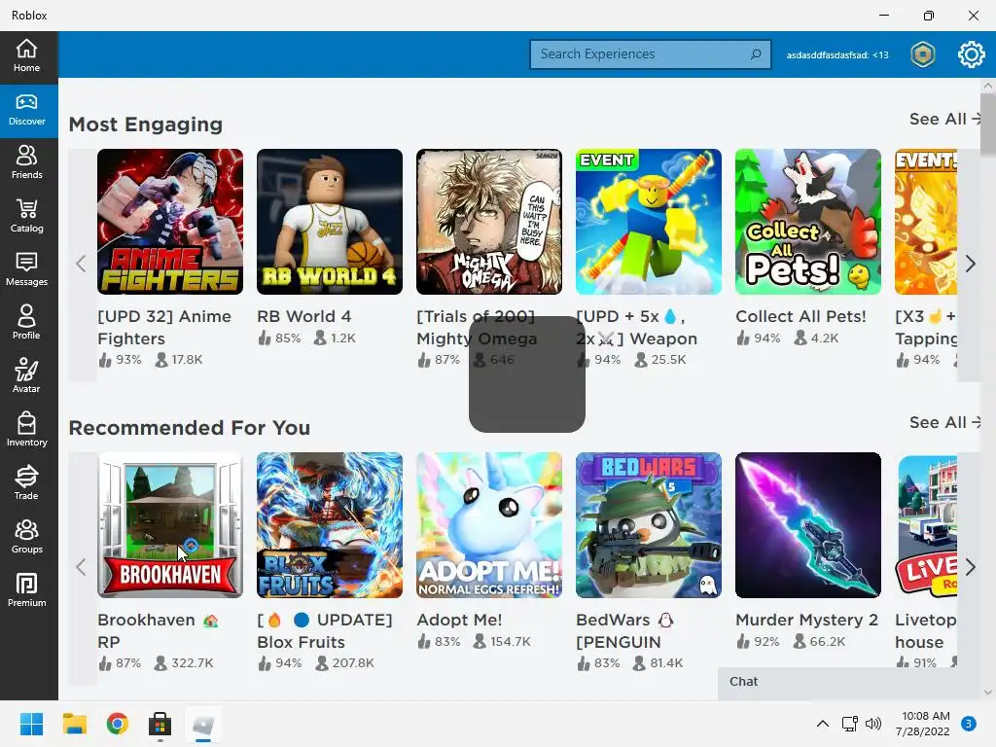Screen dimensions: 996x747
Task: Click the Roblox taskbar icon
Action: [x=203, y=724]
